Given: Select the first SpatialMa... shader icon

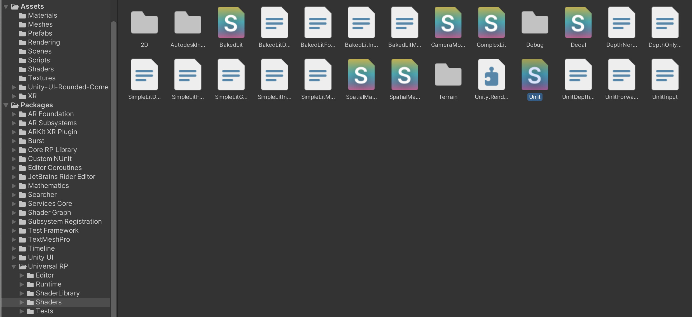Looking at the screenshot, I should (361, 75).
